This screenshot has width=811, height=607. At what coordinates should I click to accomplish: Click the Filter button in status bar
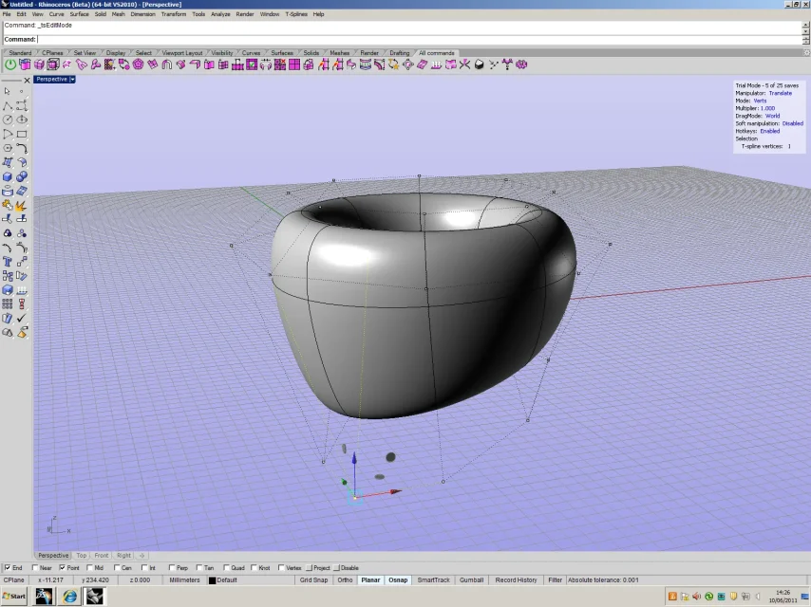click(x=555, y=580)
